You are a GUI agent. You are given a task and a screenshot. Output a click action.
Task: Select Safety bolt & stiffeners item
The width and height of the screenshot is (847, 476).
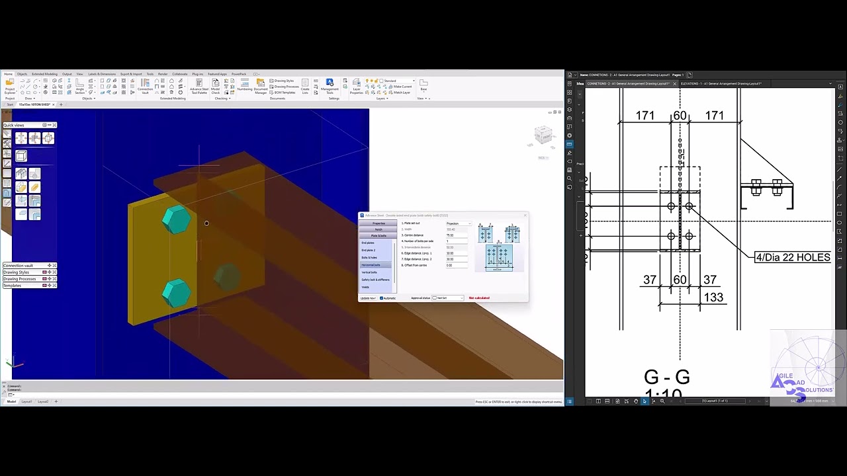[376, 280]
